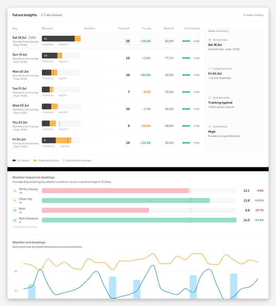
Task: Click the Weather and bookings heading
Action: coord(29,242)
